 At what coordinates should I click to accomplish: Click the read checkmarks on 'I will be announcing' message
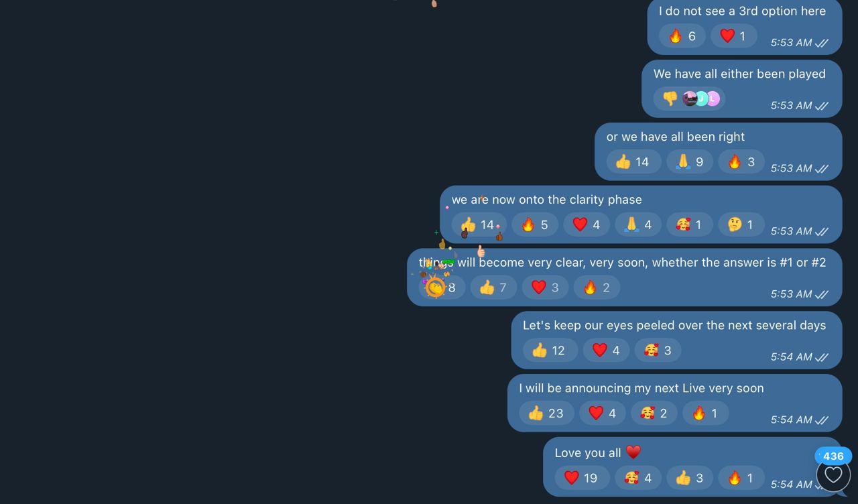pos(822,420)
